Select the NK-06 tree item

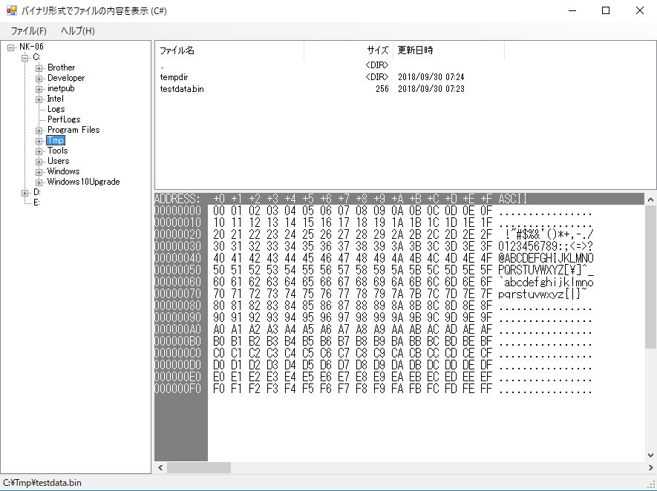(x=31, y=47)
